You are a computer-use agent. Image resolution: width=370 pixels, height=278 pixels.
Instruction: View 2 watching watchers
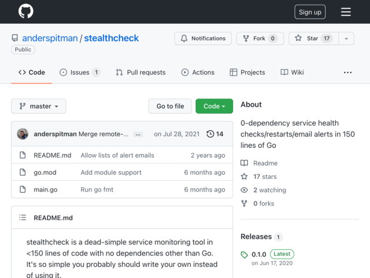264,190
